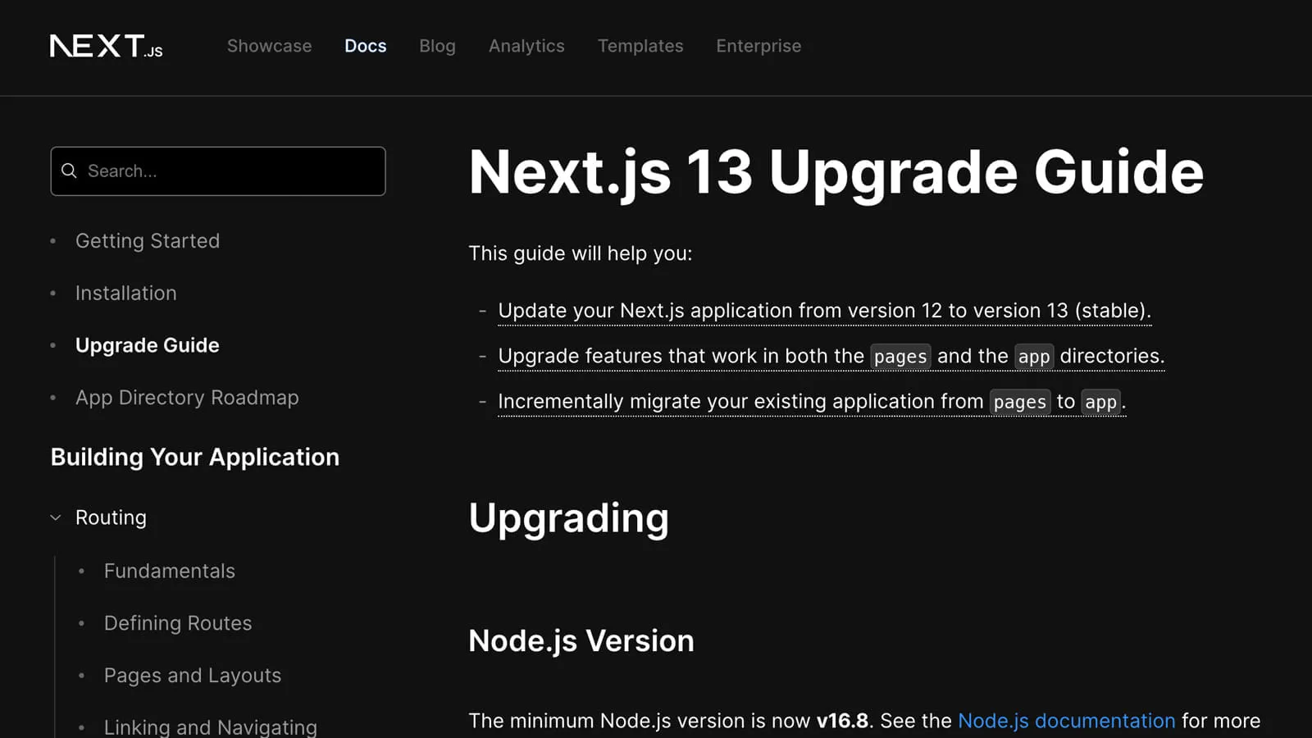Viewport: 1312px width, 738px height.
Task: Select the Upgrade Guide sidebar entry
Action: (x=147, y=345)
